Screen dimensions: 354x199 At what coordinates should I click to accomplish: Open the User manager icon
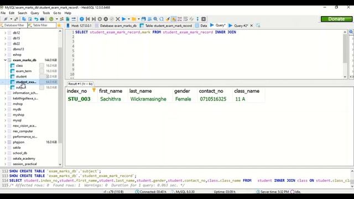61,19
